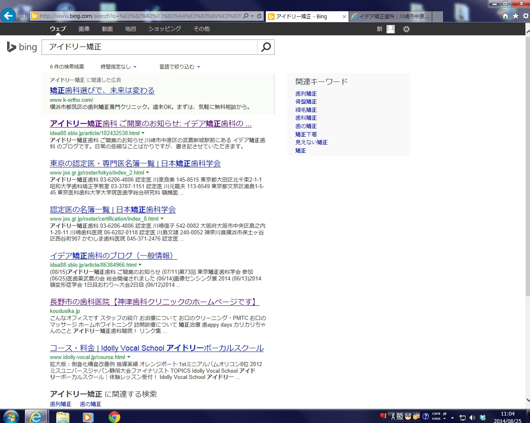Open result 認定医の名簿一覧 日本矯正歯科学会
Viewport: 530px width, 423px height.
point(113,210)
